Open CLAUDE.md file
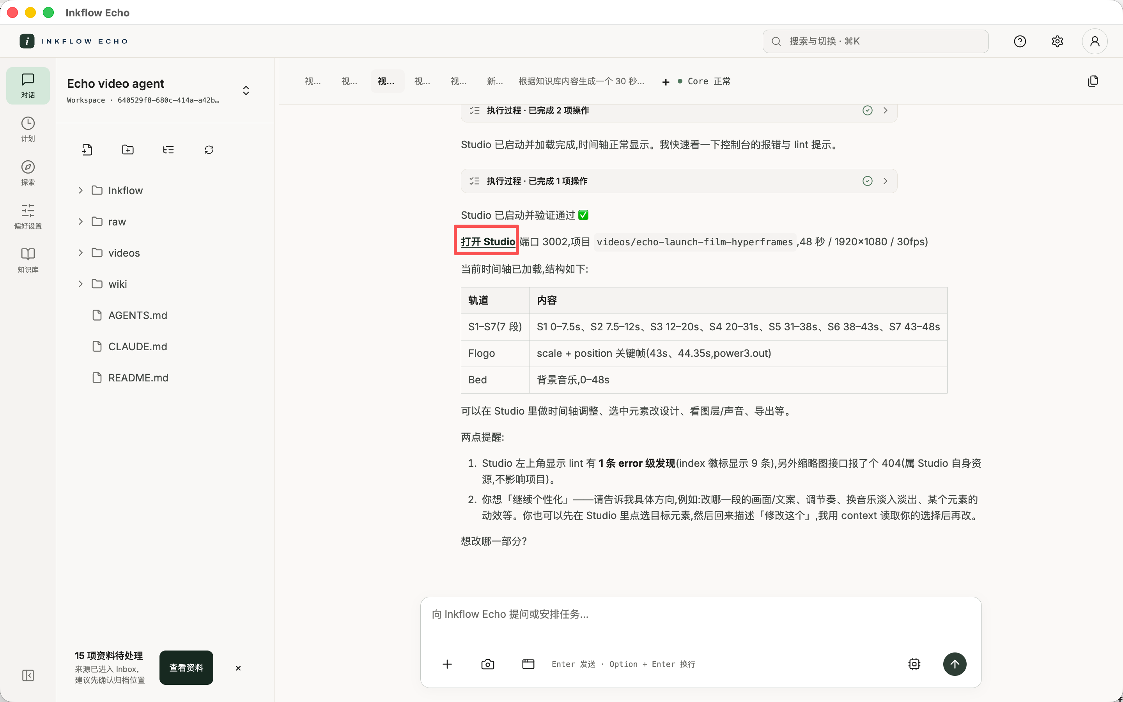The width and height of the screenshot is (1123, 702). click(137, 346)
